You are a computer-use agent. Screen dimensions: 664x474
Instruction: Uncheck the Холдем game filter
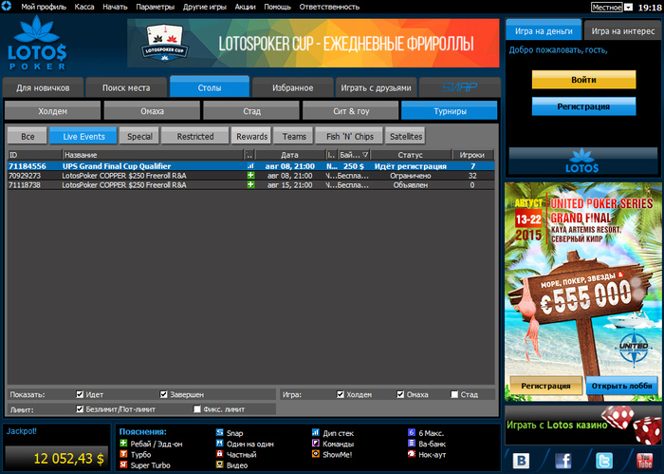(340, 394)
